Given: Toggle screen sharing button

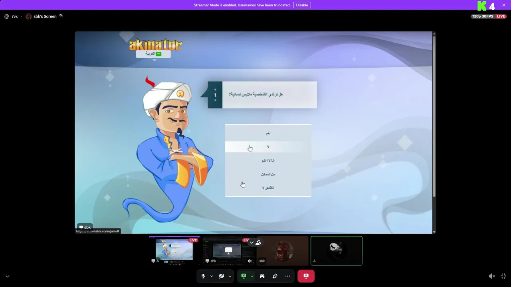Looking at the screenshot, I should click(x=244, y=276).
